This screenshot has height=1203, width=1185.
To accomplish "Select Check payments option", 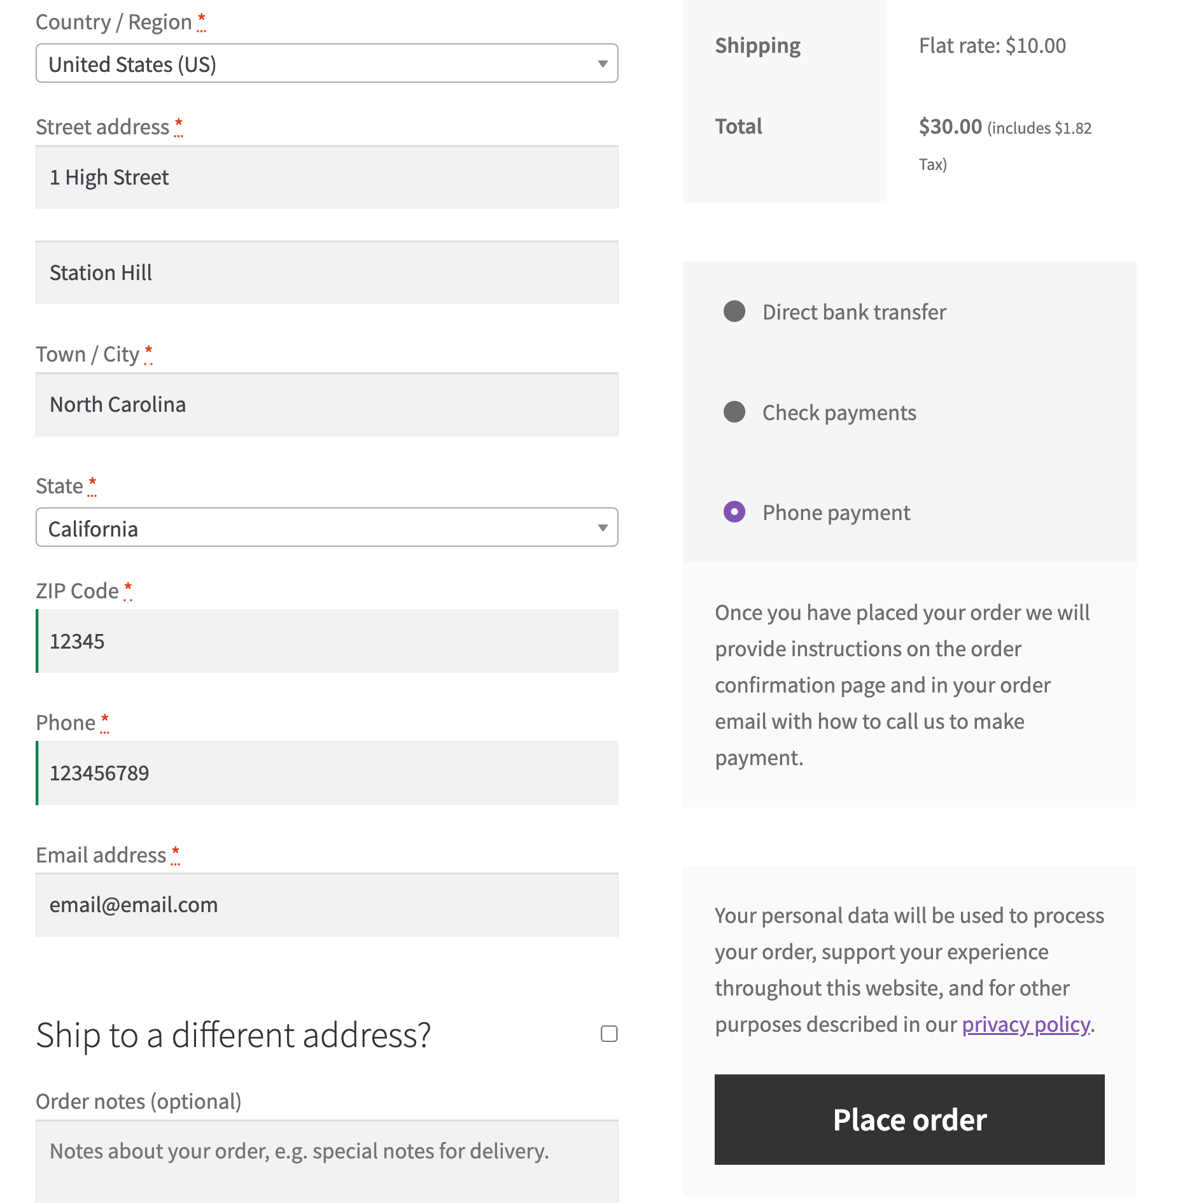I will [x=735, y=412].
